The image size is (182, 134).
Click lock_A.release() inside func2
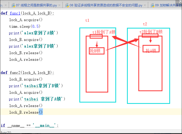pyautogui.click(x=26, y=106)
